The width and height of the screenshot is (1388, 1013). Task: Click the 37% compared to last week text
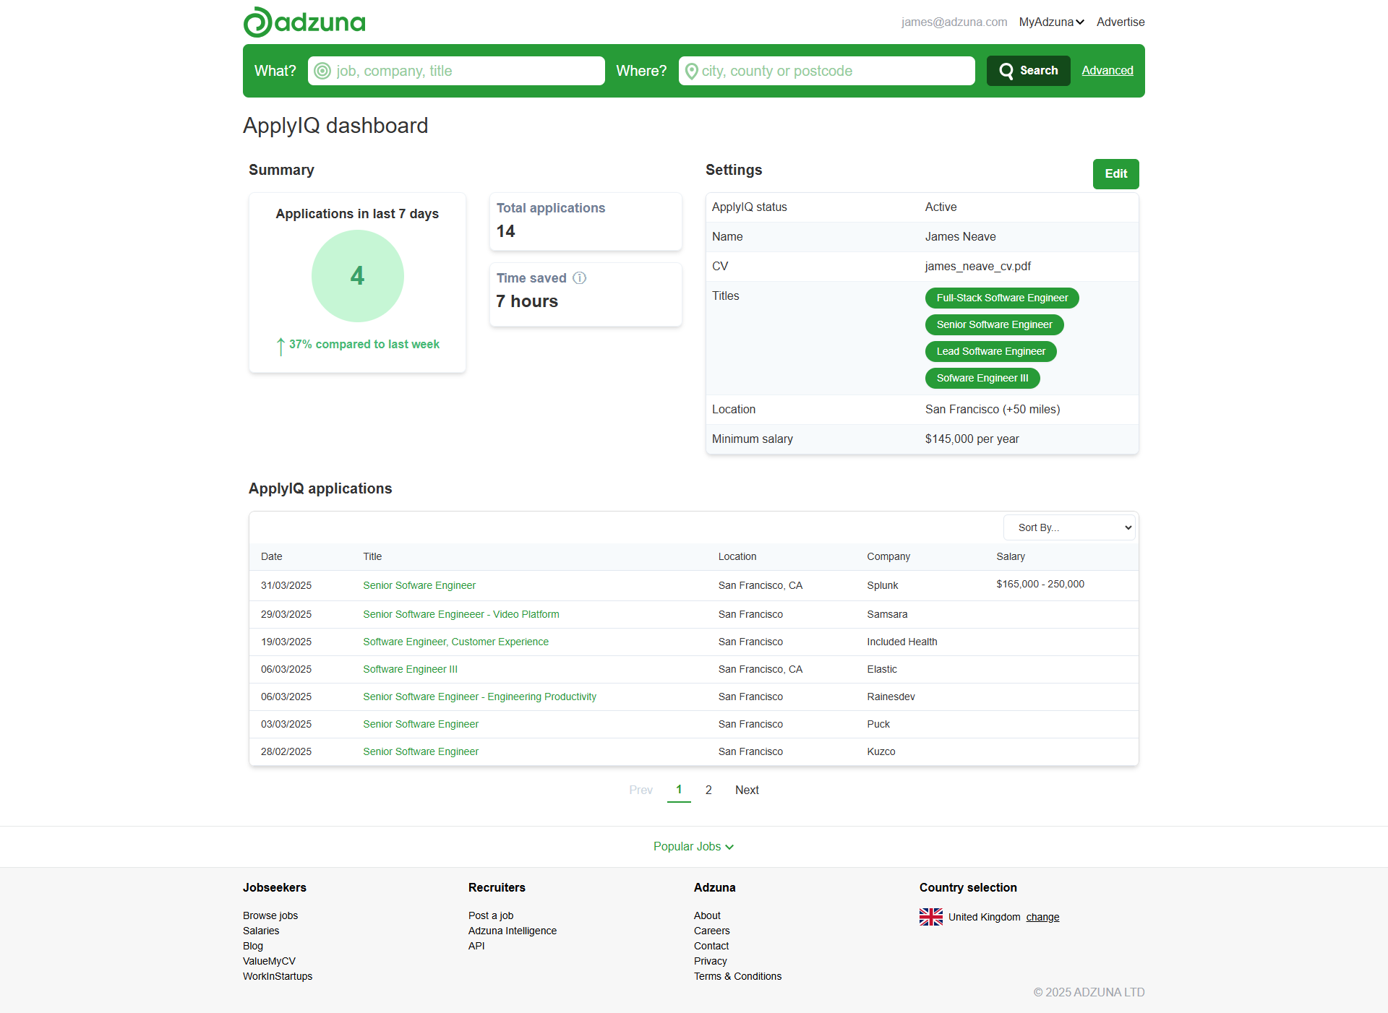tap(364, 344)
